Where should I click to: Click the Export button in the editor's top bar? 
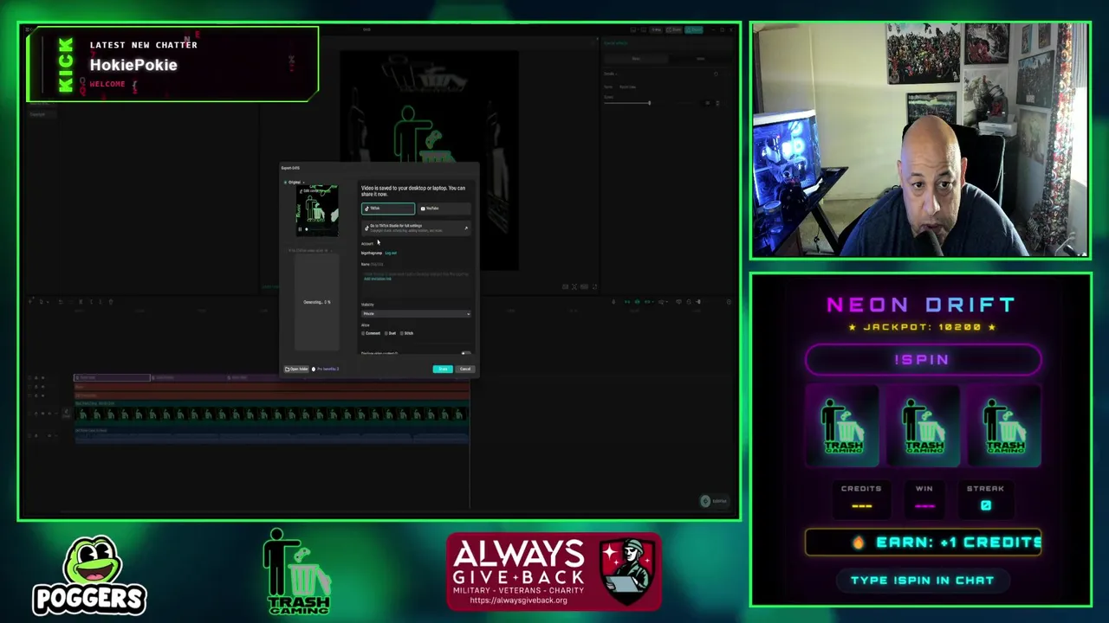pyautogui.click(x=695, y=30)
